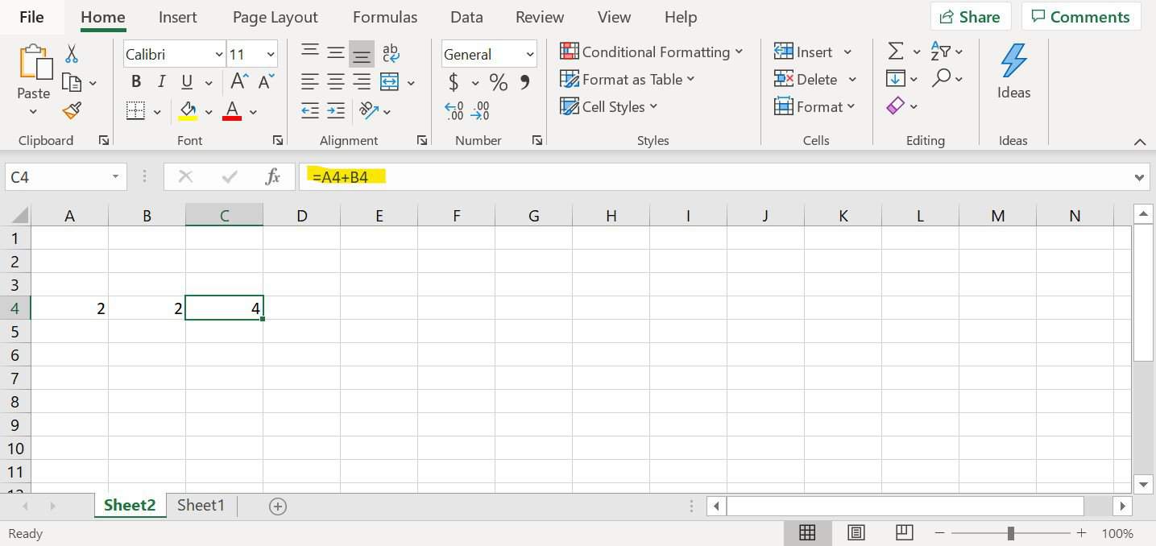The height and width of the screenshot is (546, 1156).
Task: Click the Share button
Action: (970, 16)
